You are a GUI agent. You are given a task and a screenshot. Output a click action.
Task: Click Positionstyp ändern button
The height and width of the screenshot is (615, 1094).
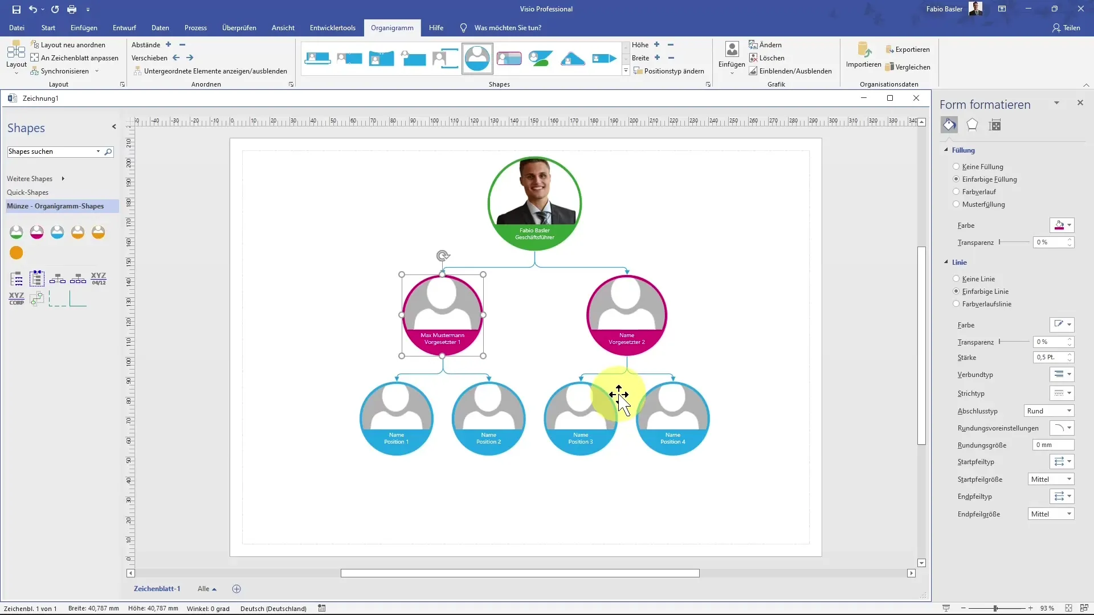pos(670,71)
